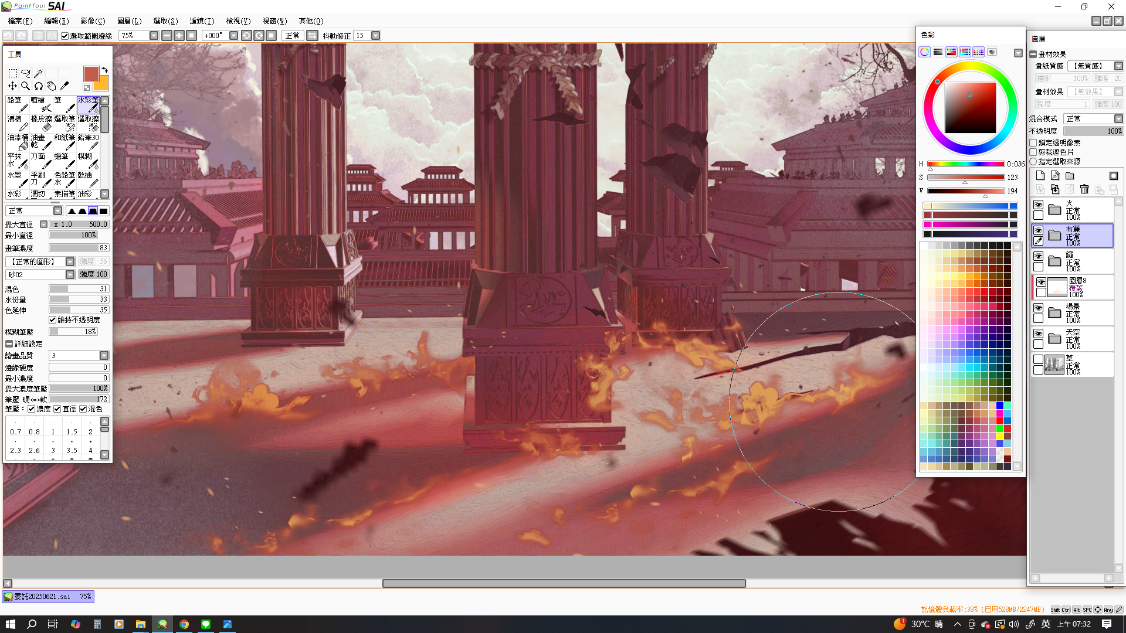Open 繪畫品質 dropdown

pyautogui.click(x=104, y=356)
